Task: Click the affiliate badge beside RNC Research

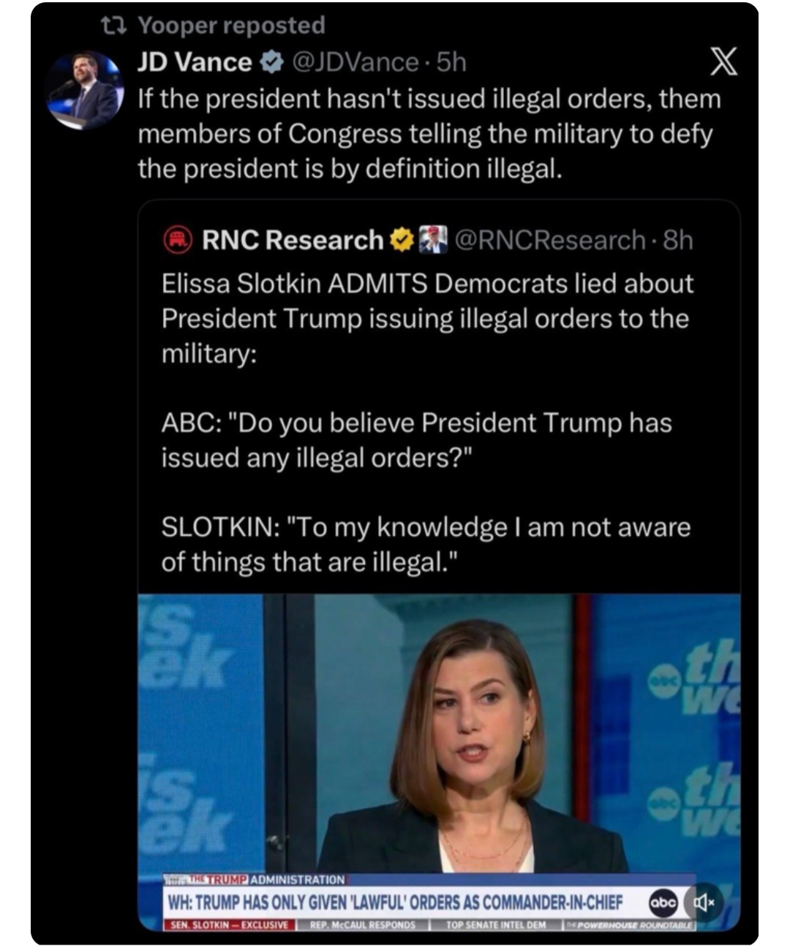Action: [x=433, y=240]
